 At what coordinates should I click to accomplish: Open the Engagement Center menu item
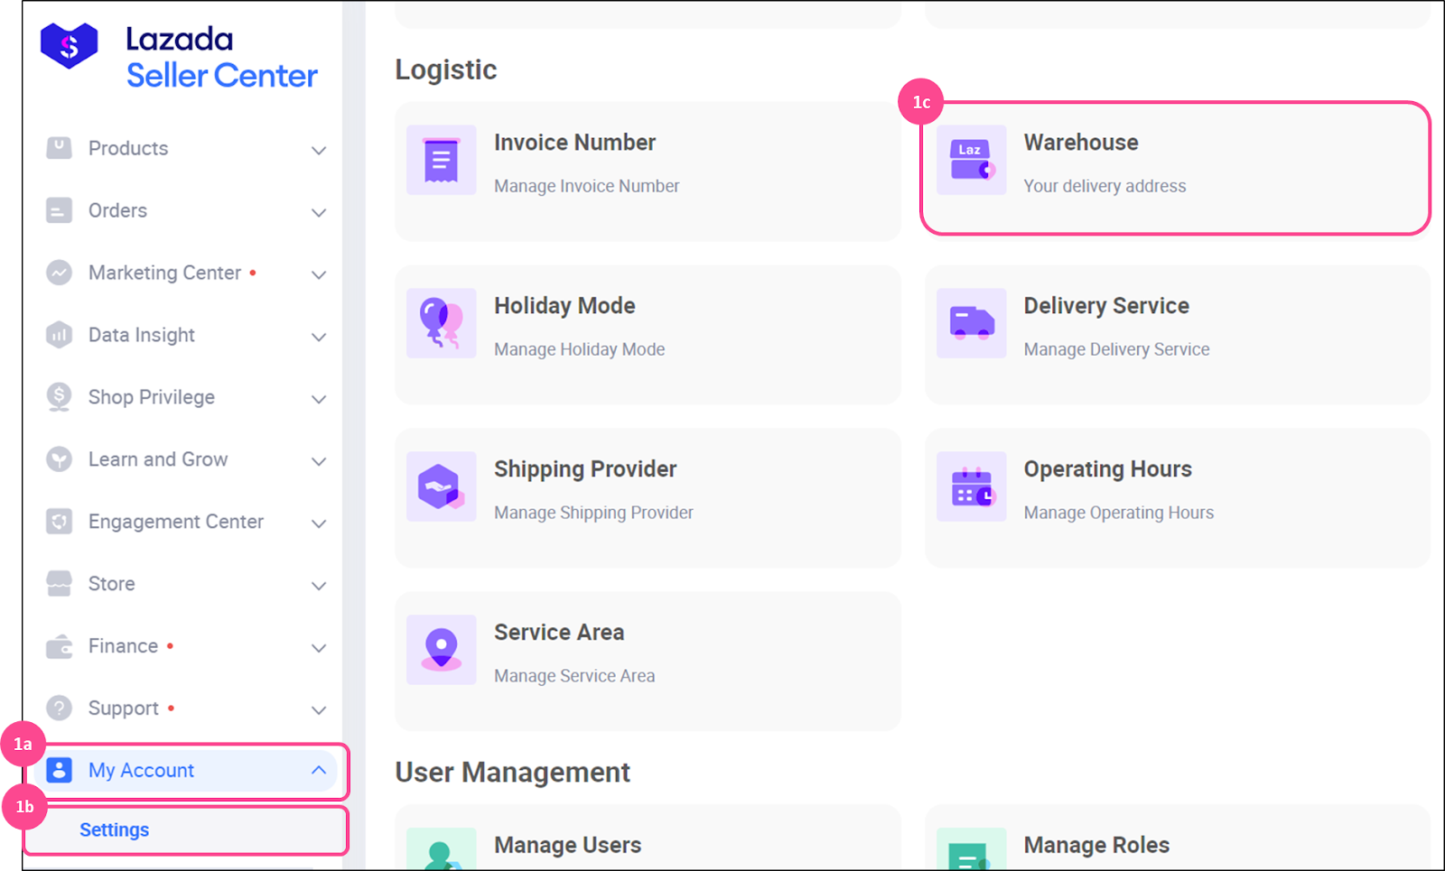176,522
